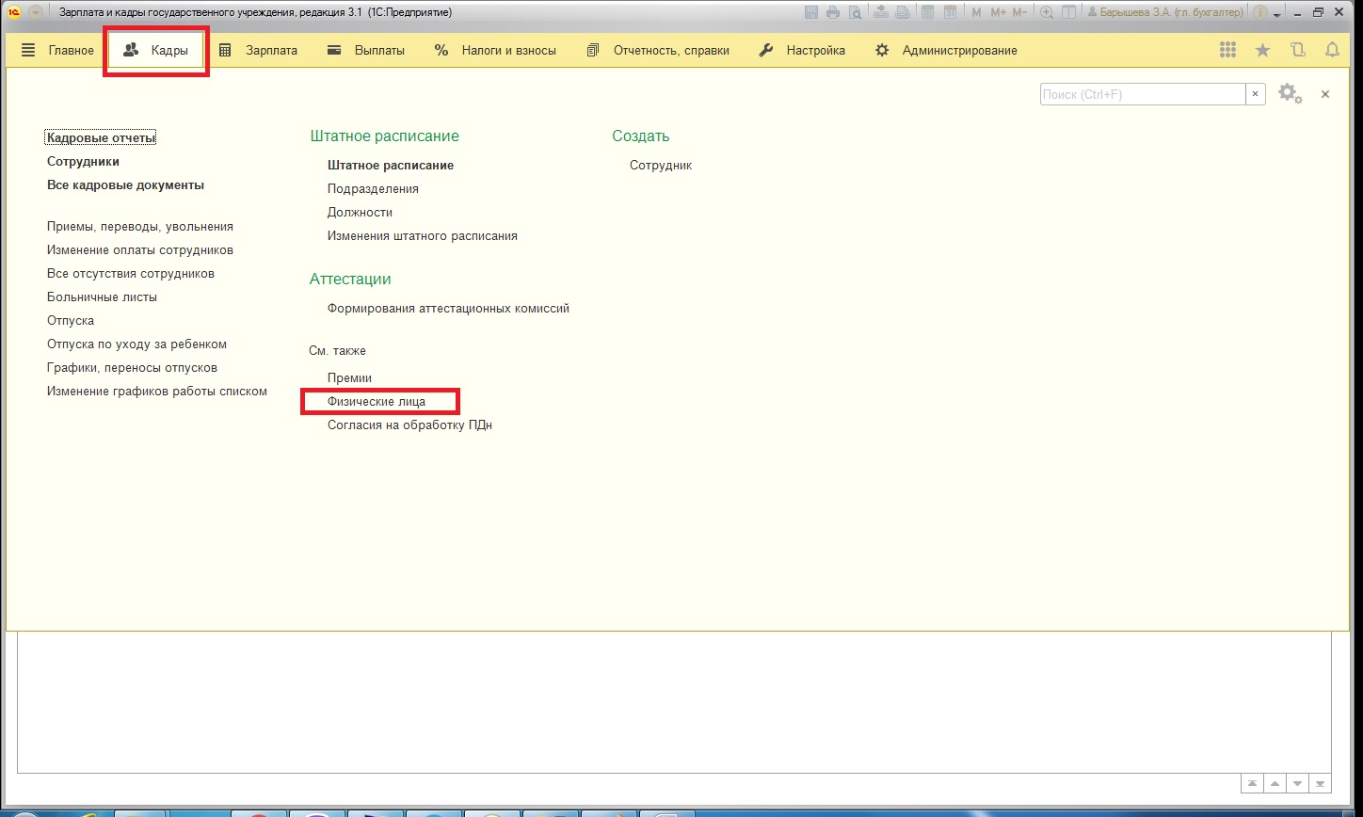Viewport: 1363px width, 817px height.
Task: Open the Настройка section
Action: coord(802,51)
